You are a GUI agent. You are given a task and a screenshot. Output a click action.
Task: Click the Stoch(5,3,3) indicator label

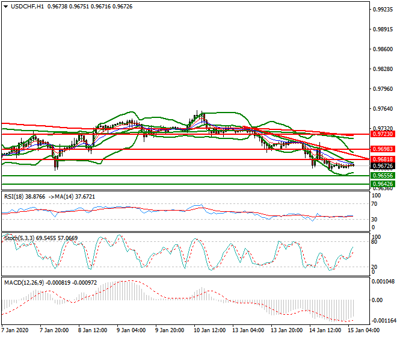pos(18,239)
